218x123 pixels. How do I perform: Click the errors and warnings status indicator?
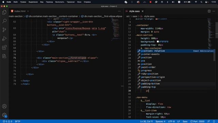click(x=7, y=122)
